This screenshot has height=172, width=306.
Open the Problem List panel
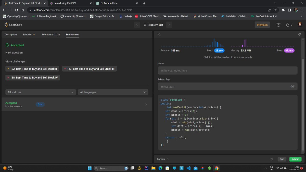[153, 25]
